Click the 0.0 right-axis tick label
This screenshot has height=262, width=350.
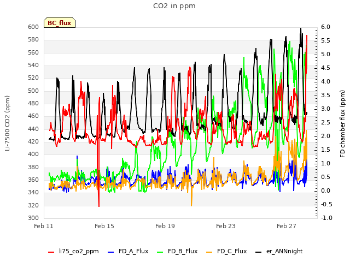(x=325, y=190)
